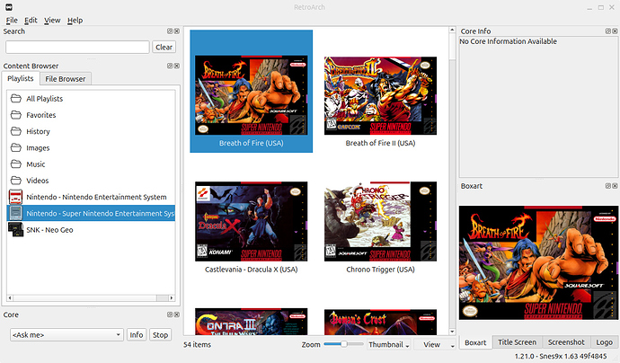
Task: Close the Boxart panel
Action: [x=615, y=186]
